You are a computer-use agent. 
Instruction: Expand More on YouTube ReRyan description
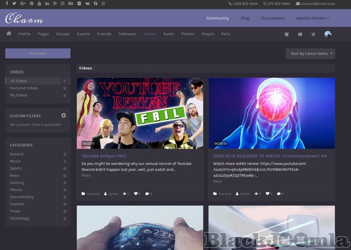pyautogui.click(x=86, y=176)
